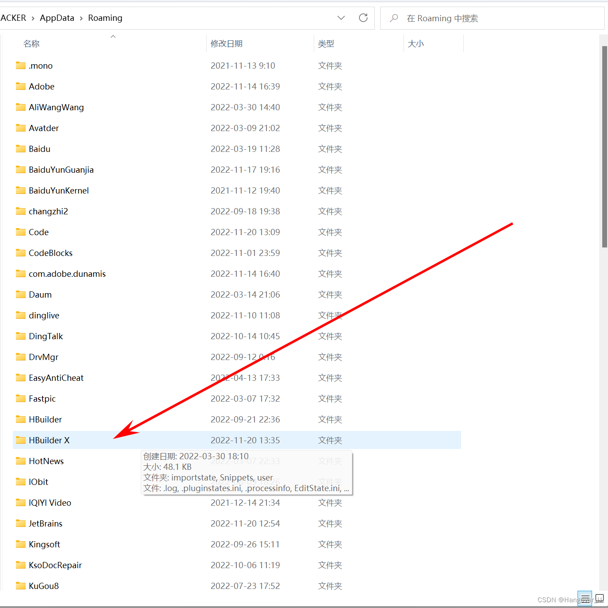Select the Code folder icon
Image resolution: width=608 pixels, height=608 pixels.
click(x=21, y=232)
